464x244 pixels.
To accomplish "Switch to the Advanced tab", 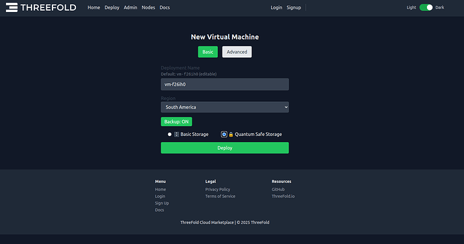I will pyautogui.click(x=237, y=52).
